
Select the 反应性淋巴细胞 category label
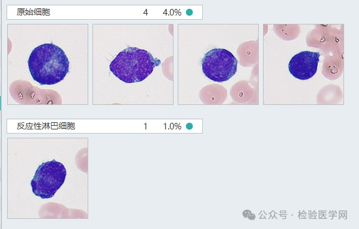(46, 126)
